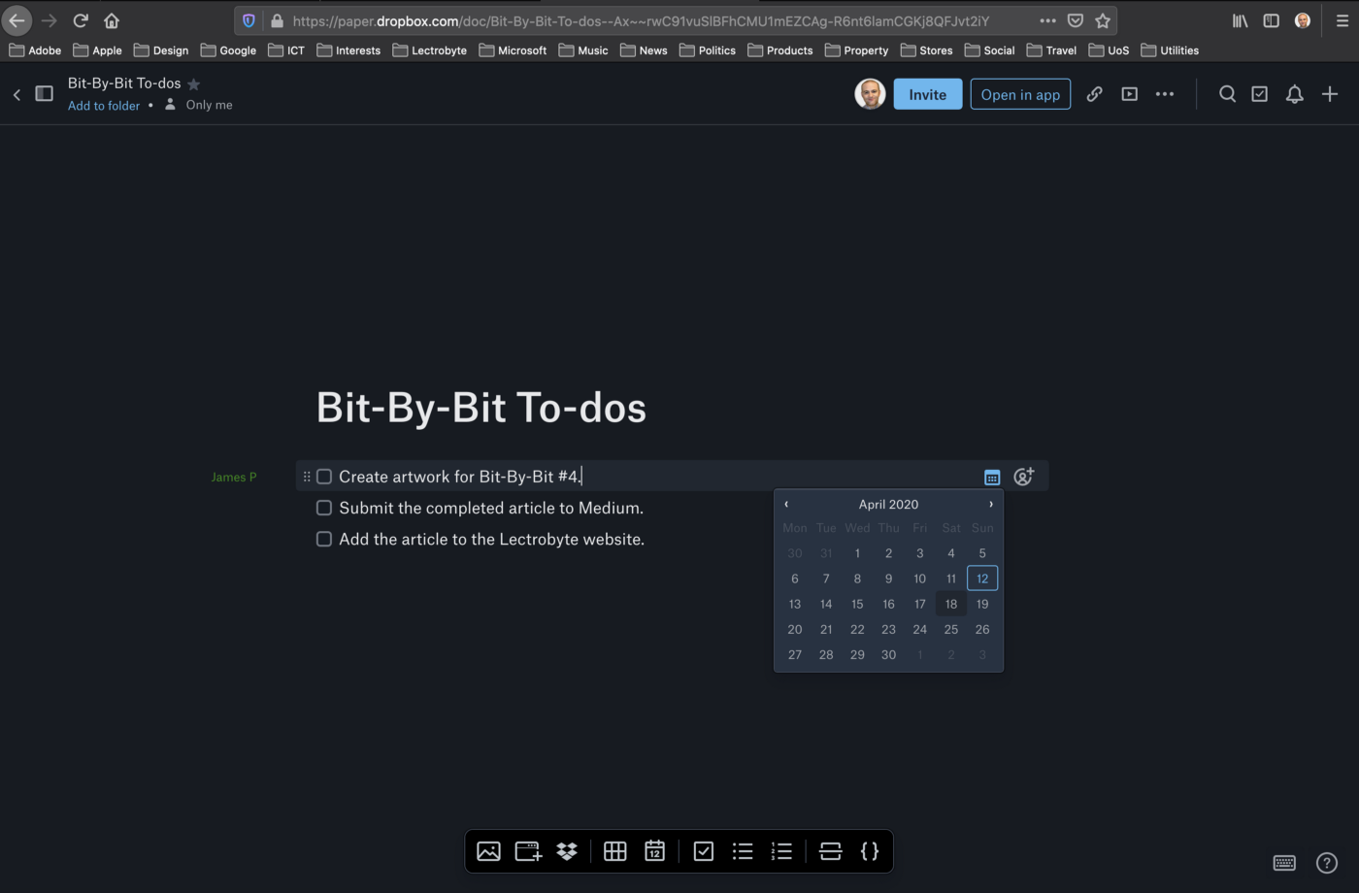Viewport: 1359px width, 893px height.
Task: Mark Submit the completed article as done
Action: pyautogui.click(x=323, y=508)
